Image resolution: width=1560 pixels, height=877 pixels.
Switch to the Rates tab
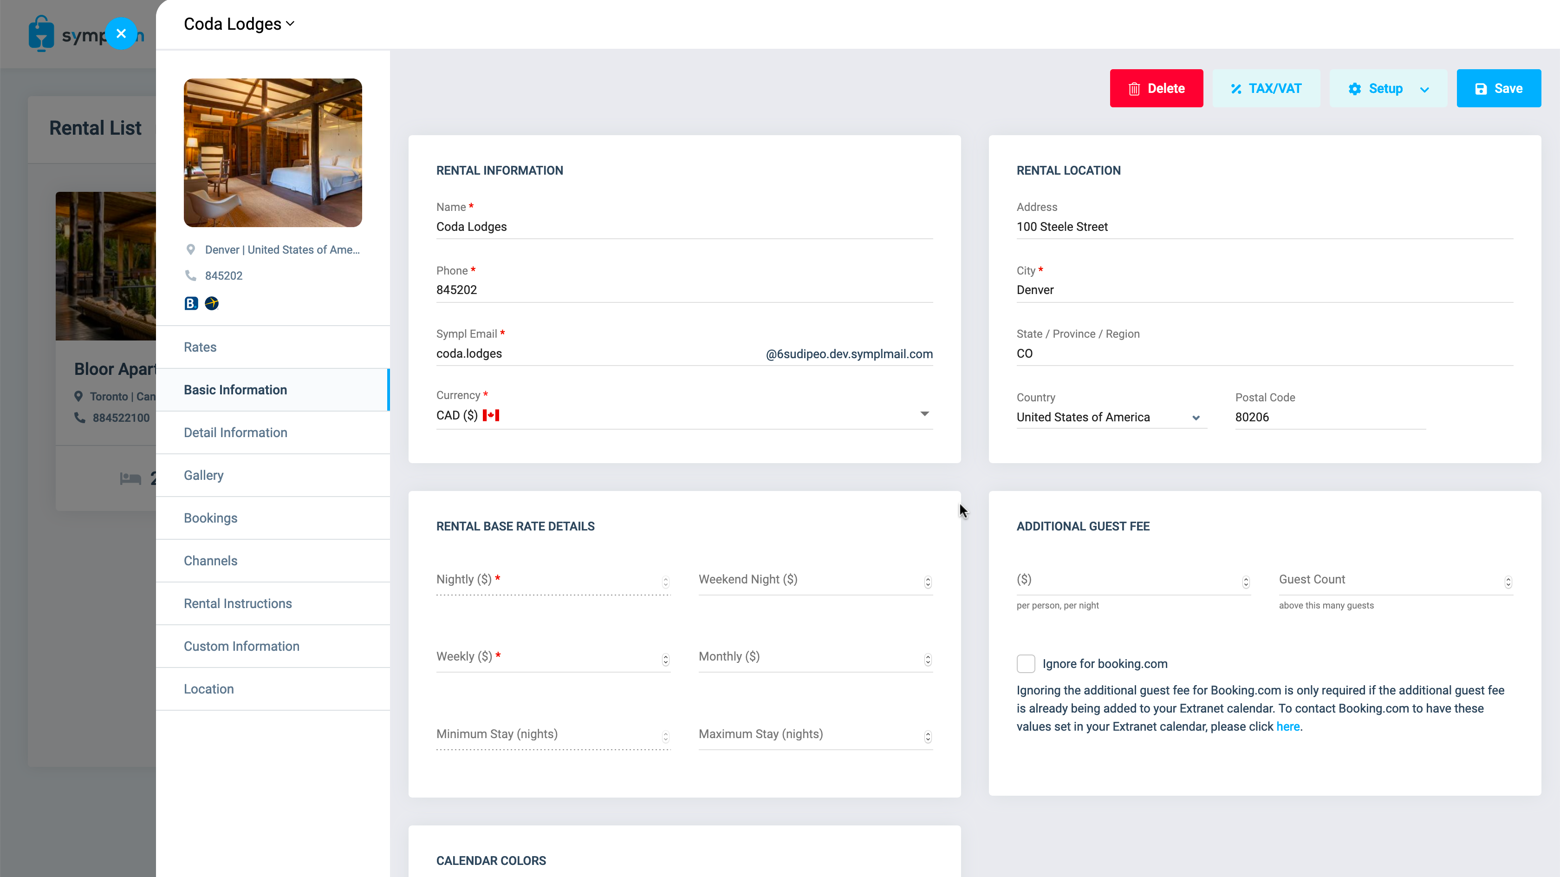pyautogui.click(x=200, y=347)
